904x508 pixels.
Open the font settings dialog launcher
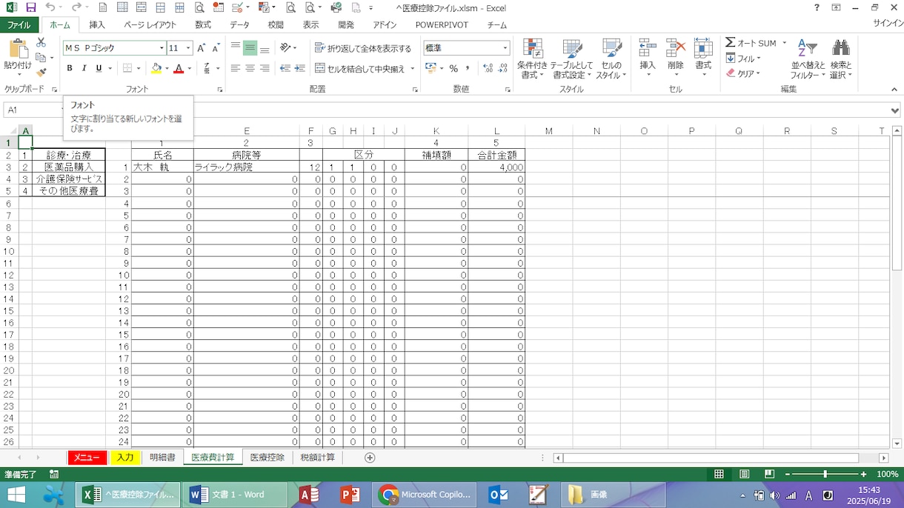click(220, 90)
